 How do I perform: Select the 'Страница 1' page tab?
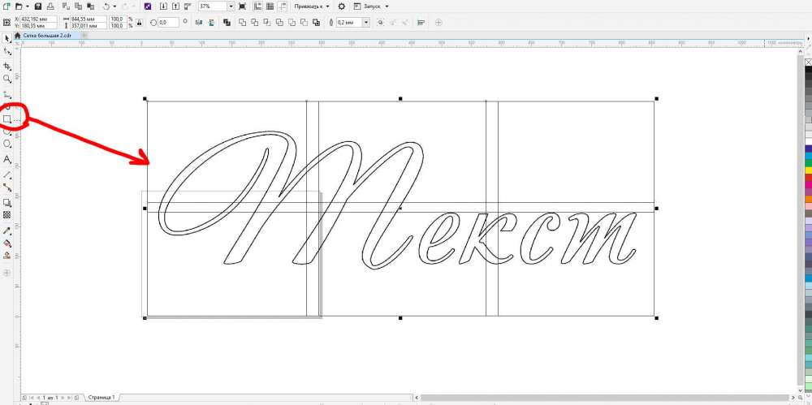[102, 398]
